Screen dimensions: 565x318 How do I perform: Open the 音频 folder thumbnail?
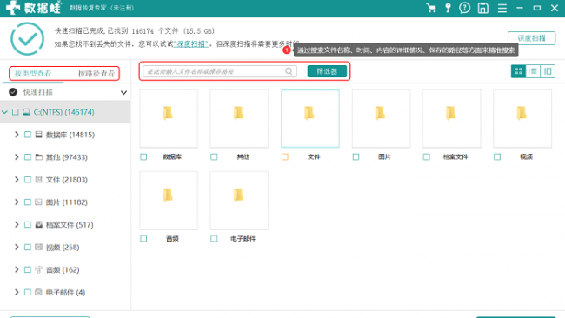pos(169,200)
